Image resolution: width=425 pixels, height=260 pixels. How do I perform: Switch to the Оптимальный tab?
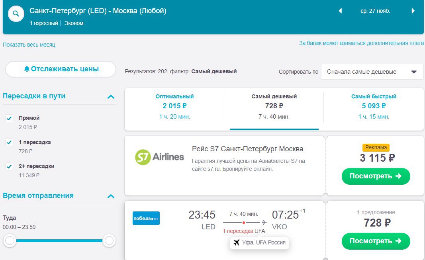click(174, 106)
